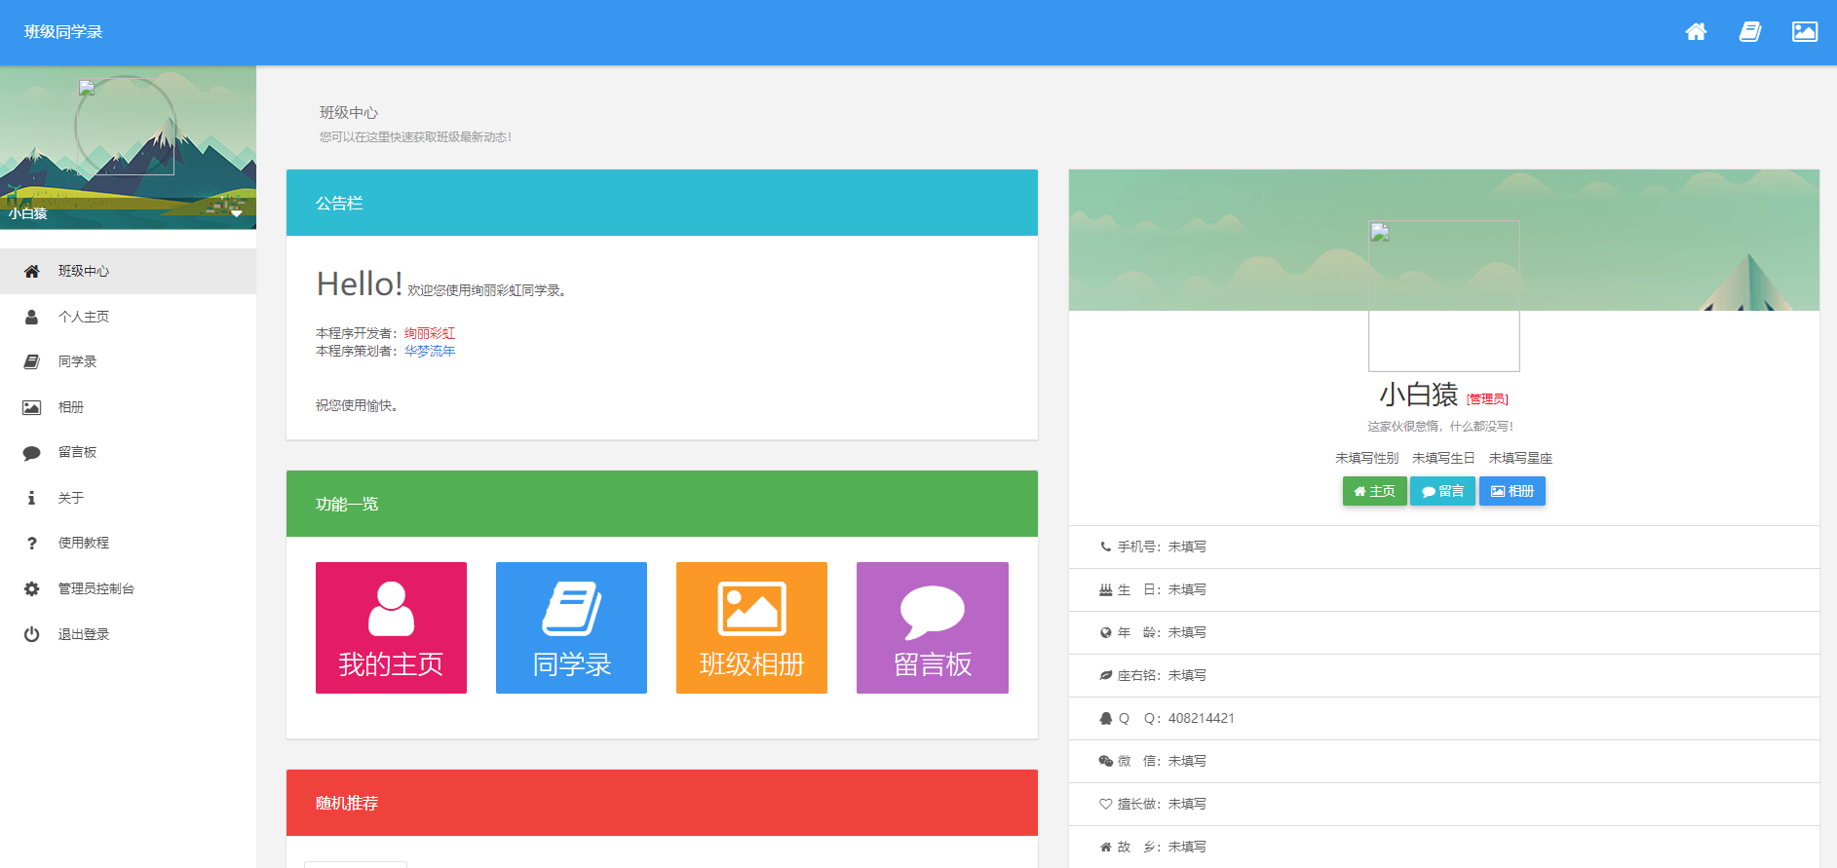Click 未填写生日 text under profile name
Image resolution: width=1837 pixels, height=868 pixels.
[x=1443, y=458]
